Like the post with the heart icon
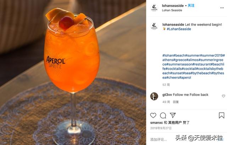Image resolution: width=227 pixels, height=145 pixels. pyautogui.click(x=153, y=116)
